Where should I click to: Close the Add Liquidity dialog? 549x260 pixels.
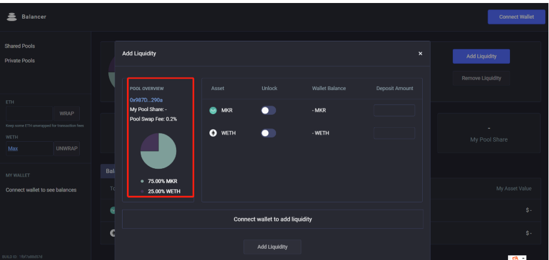tap(420, 53)
